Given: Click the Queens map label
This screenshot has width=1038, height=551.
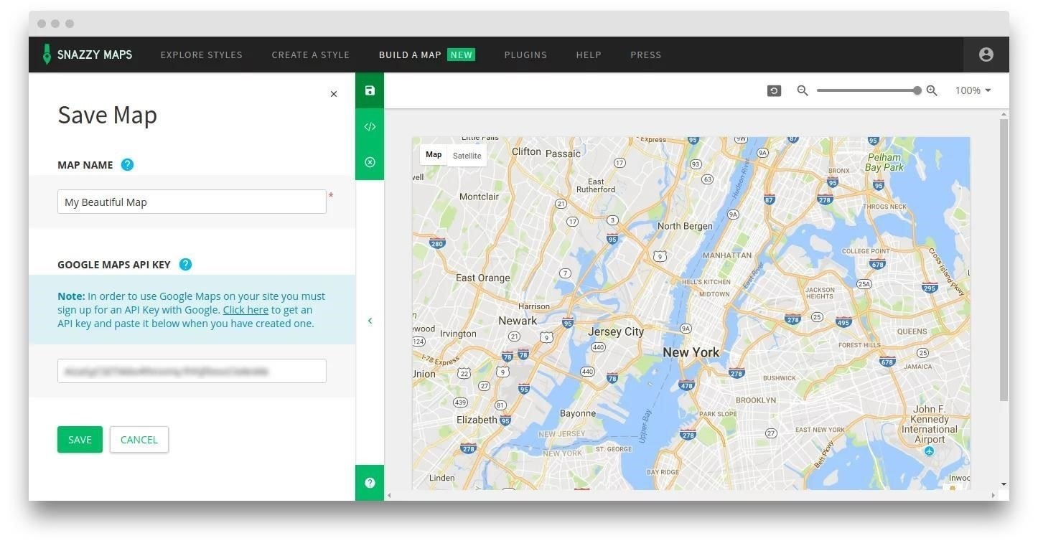Looking at the screenshot, I should 912,331.
